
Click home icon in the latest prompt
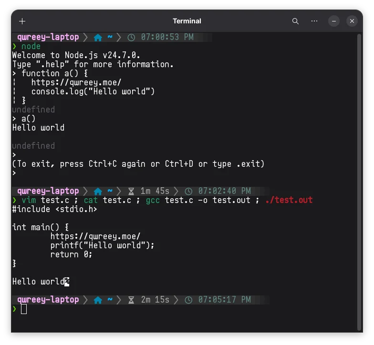point(98,300)
